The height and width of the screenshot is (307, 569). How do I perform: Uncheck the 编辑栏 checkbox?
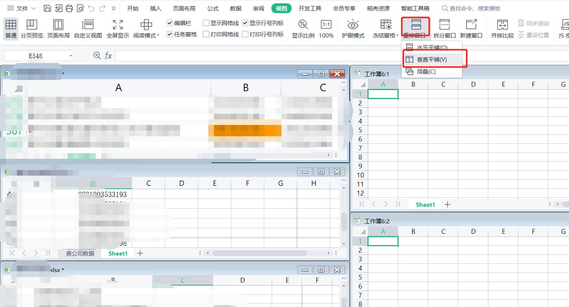pos(170,23)
